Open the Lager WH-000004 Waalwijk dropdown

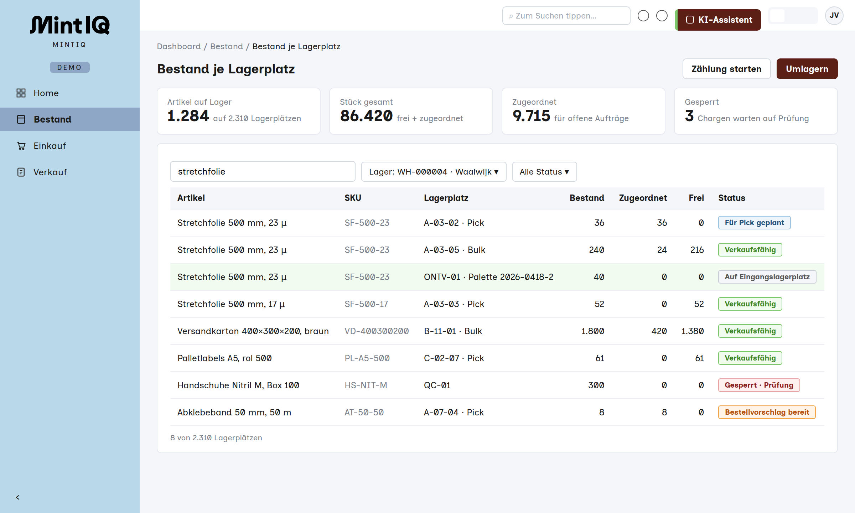[434, 172]
